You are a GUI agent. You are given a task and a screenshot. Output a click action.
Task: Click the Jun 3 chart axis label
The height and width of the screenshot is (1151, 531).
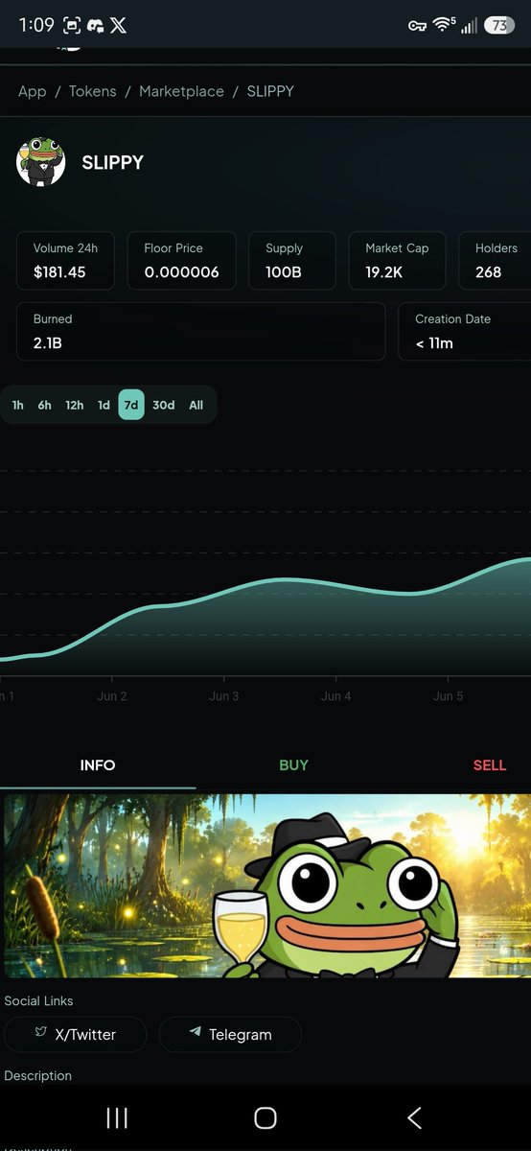(224, 695)
